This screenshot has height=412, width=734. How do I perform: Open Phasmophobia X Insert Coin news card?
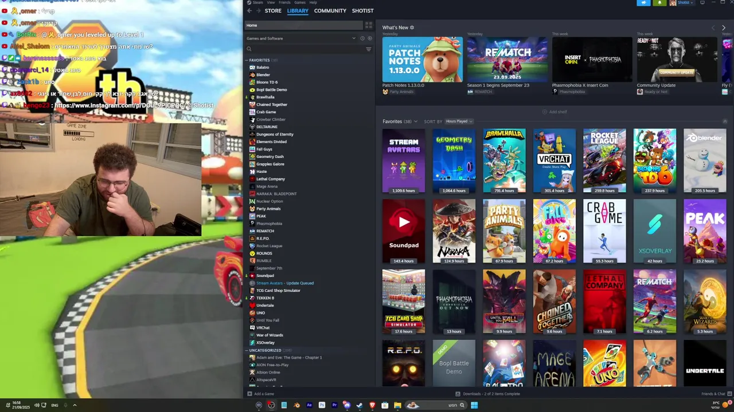click(592, 60)
